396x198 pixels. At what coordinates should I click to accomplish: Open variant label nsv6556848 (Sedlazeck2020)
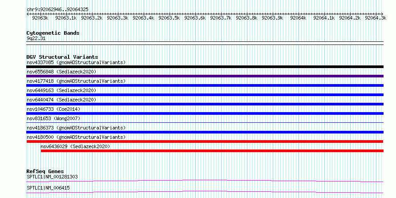click(61, 72)
